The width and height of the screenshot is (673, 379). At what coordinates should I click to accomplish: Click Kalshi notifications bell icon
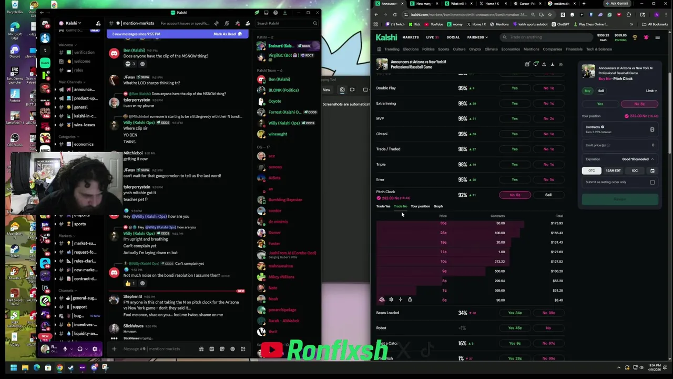646,37
